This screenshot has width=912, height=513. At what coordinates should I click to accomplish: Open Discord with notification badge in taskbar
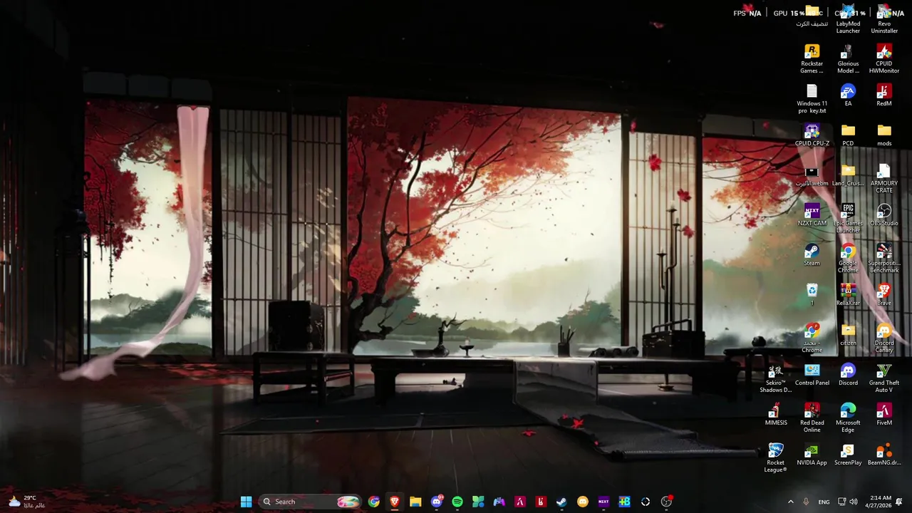(x=437, y=502)
